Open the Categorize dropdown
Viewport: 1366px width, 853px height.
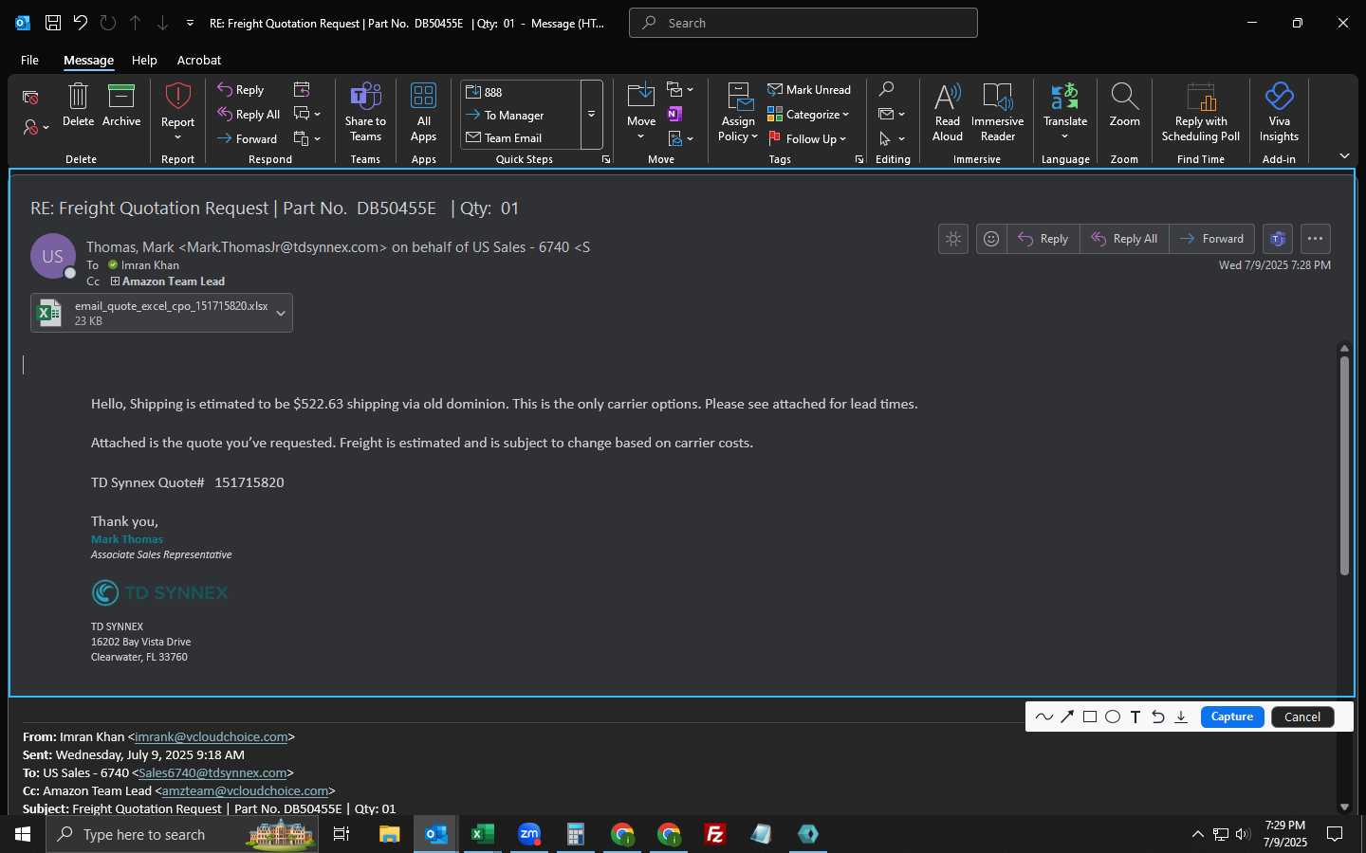click(808, 114)
